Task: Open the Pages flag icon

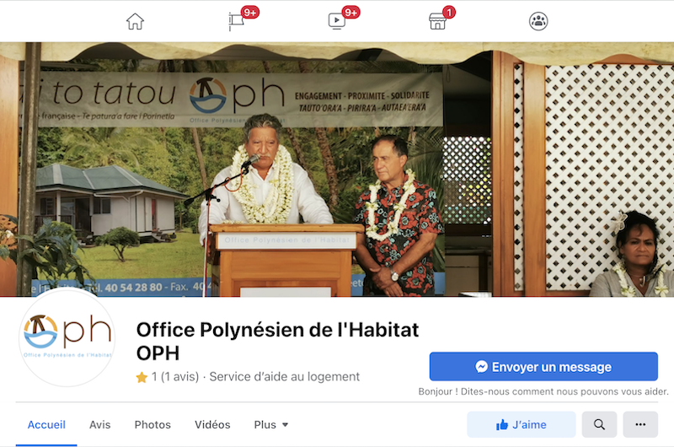Action: (x=237, y=21)
